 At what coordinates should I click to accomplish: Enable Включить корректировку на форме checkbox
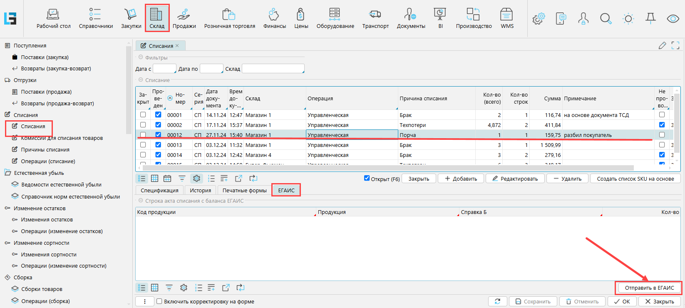coord(159,301)
